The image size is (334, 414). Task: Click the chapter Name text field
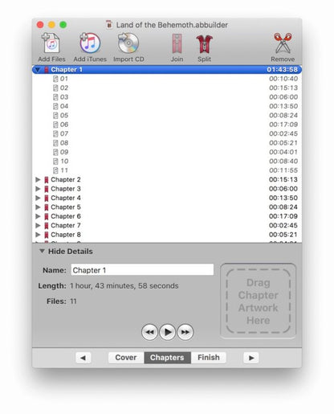(x=142, y=270)
